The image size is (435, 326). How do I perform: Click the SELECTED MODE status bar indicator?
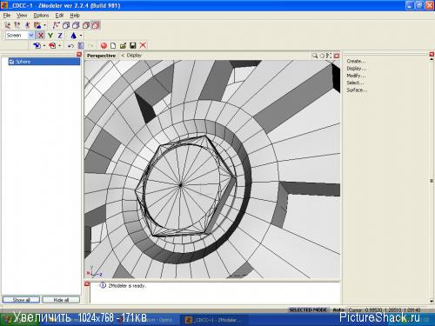pos(308,309)
